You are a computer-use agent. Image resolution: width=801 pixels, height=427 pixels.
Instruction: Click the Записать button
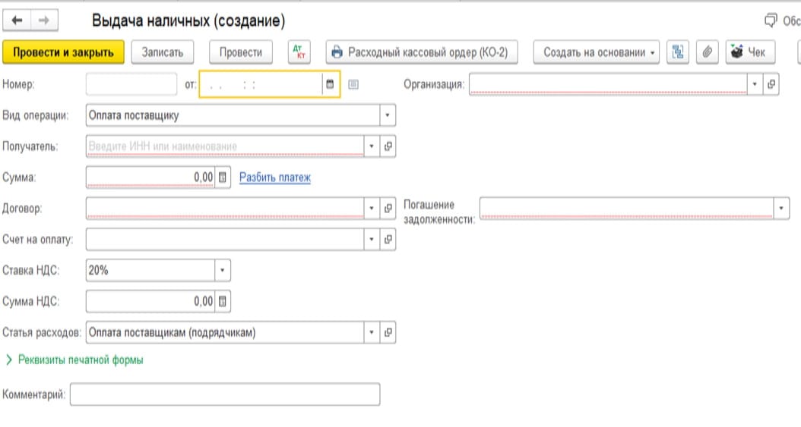click(163, 52)
